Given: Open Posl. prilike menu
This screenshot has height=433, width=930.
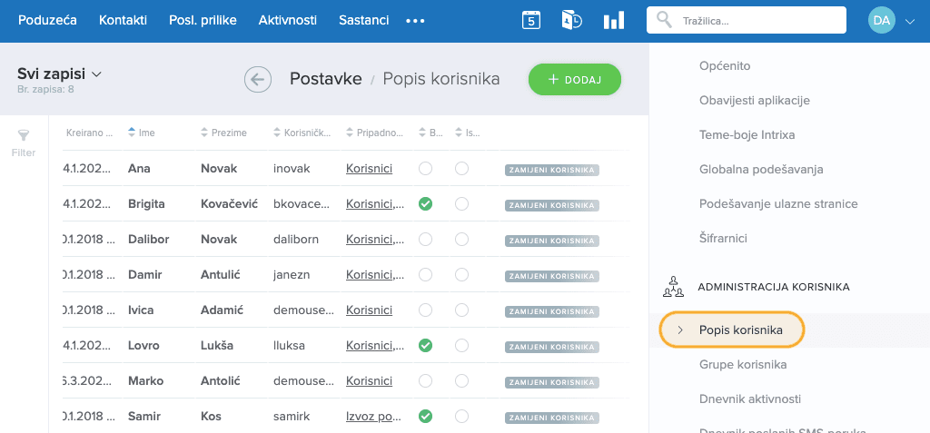Looking at the screenshot, I should coord(203,20).
